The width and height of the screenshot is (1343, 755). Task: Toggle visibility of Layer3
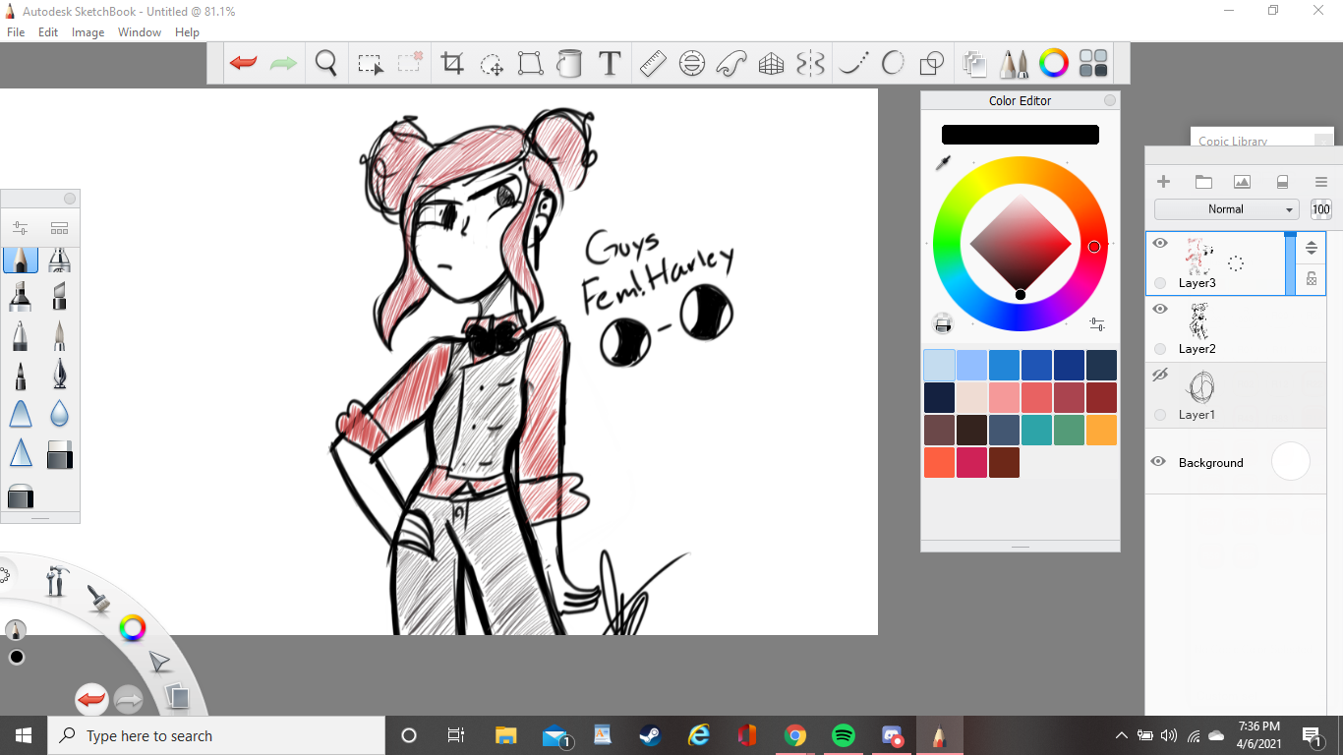(1160, 243)
